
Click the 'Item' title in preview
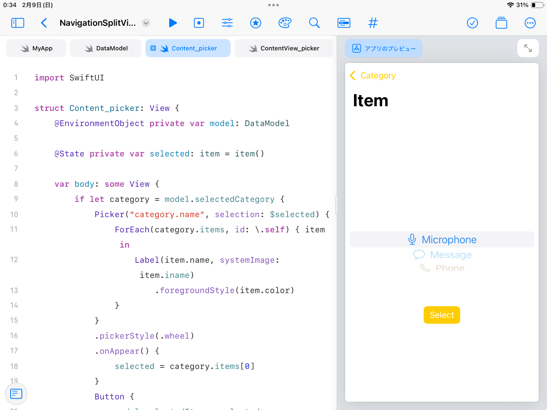pos(370,100)
